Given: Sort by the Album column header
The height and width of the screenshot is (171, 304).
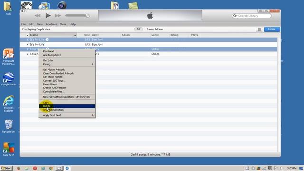Looking at the screenshot, I should point(125,35).
